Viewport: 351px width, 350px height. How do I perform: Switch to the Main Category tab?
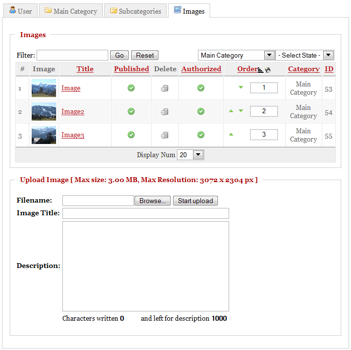coord(71,11)
